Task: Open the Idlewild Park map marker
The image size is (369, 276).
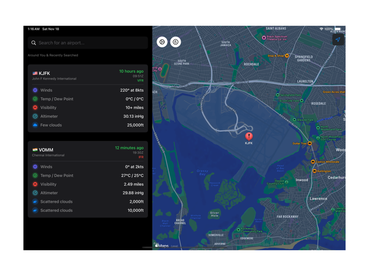Action: click(294, 120)
